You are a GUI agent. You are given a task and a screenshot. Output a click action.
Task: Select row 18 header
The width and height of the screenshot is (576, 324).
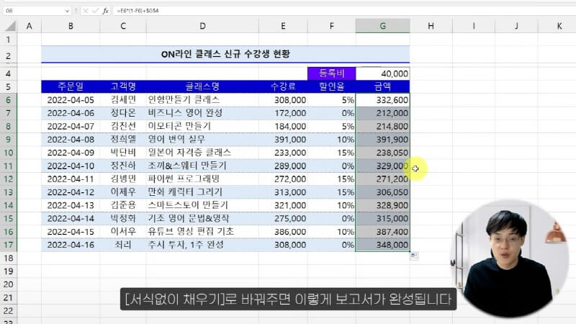click(x=9, y=258)
